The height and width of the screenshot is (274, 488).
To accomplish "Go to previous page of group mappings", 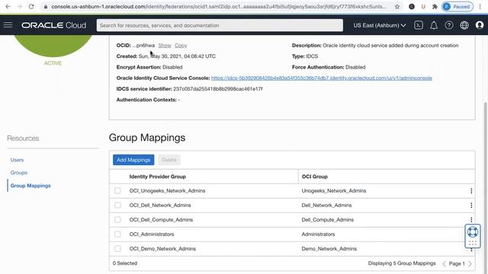I will (x=444, y=264).
